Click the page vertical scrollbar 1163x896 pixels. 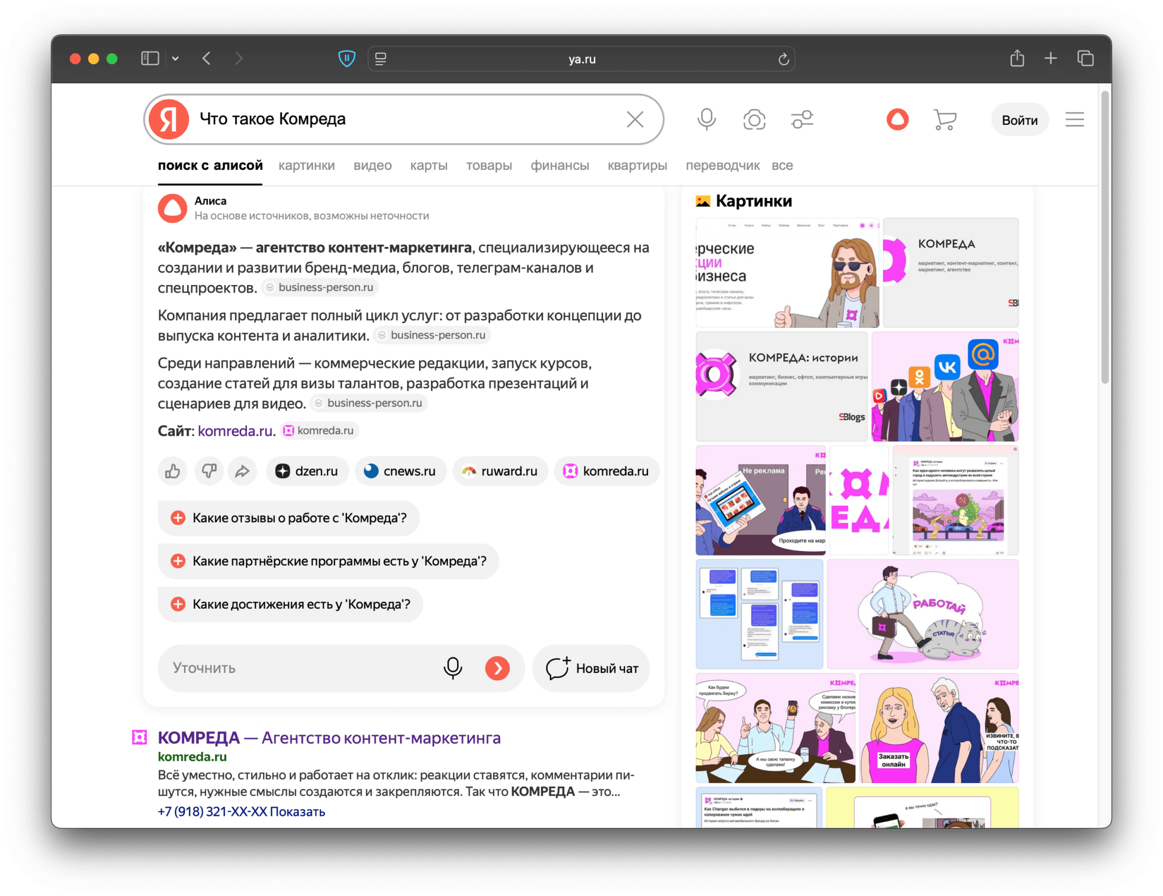click(x=1105, y=237)
